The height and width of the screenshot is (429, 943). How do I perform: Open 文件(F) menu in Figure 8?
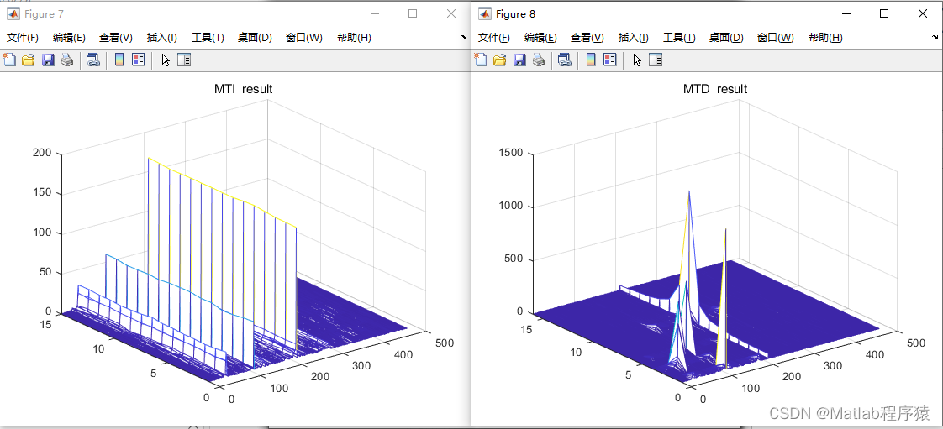pos(493,38)
